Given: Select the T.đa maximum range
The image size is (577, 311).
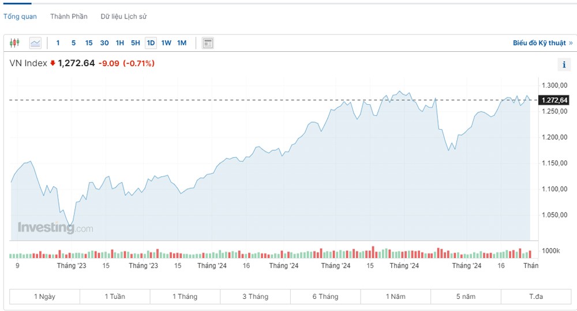Looking at the screenshot, I should [536, 297].
